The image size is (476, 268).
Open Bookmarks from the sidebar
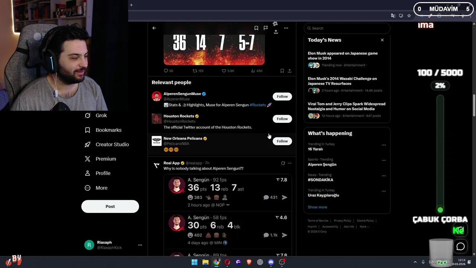pyautogui.click(x=103, y=130)
